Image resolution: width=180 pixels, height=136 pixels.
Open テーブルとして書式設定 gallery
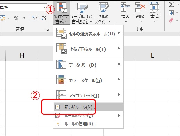coord(82,13)
